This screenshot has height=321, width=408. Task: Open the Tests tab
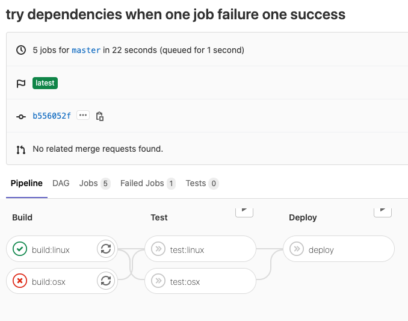pyautogui.click(x=202, y=183)
